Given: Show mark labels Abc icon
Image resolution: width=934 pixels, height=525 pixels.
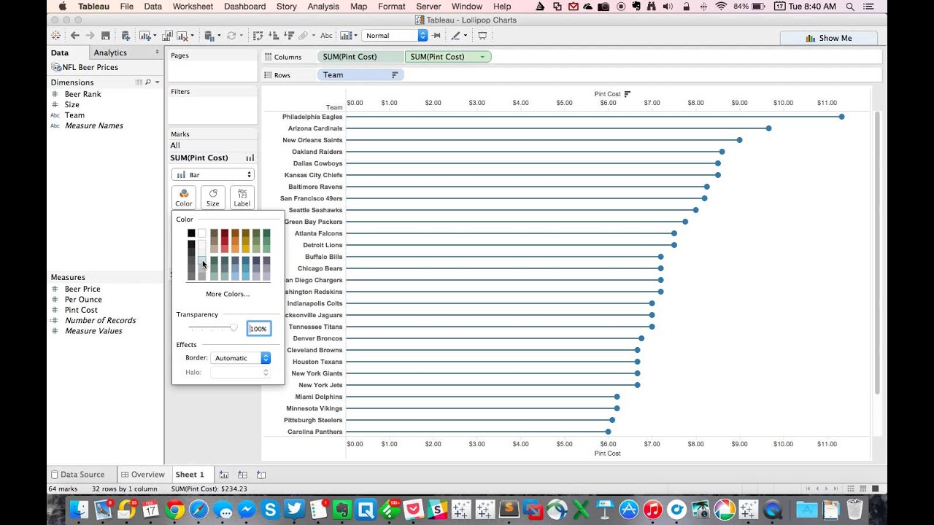Looking at the screenshot, I should click(x=326, y=35).
